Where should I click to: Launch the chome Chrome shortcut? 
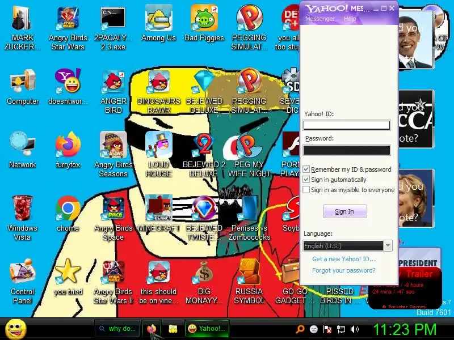(68, 214)
